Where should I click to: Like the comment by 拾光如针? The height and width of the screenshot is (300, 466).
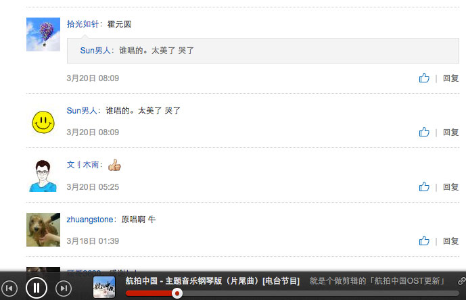pos(424,78)
